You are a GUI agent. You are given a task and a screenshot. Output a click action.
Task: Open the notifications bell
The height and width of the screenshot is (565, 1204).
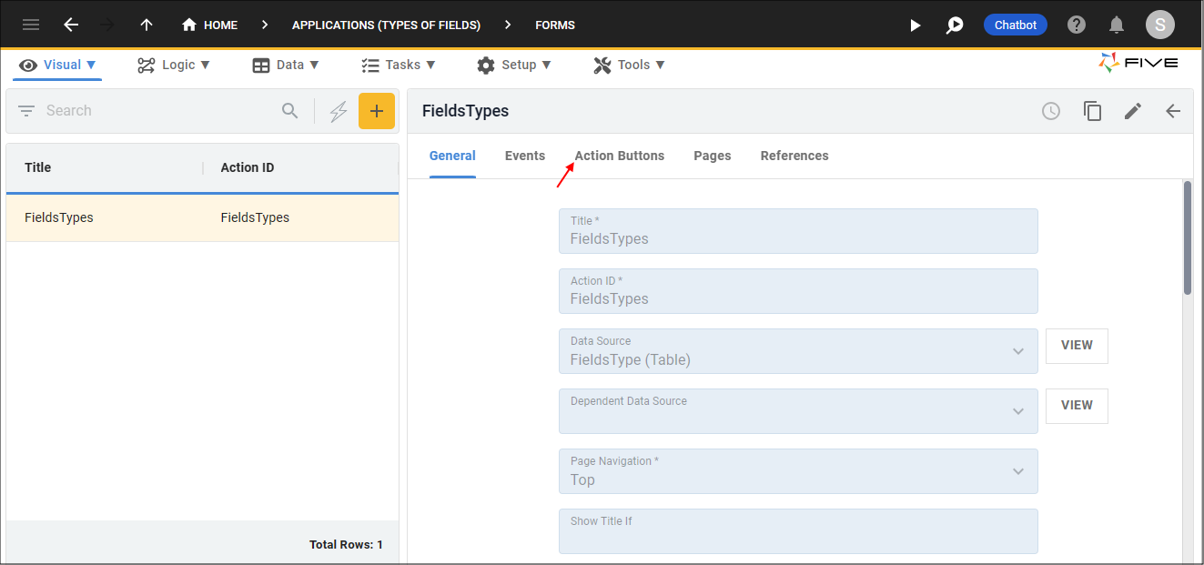pos(1117,25)
